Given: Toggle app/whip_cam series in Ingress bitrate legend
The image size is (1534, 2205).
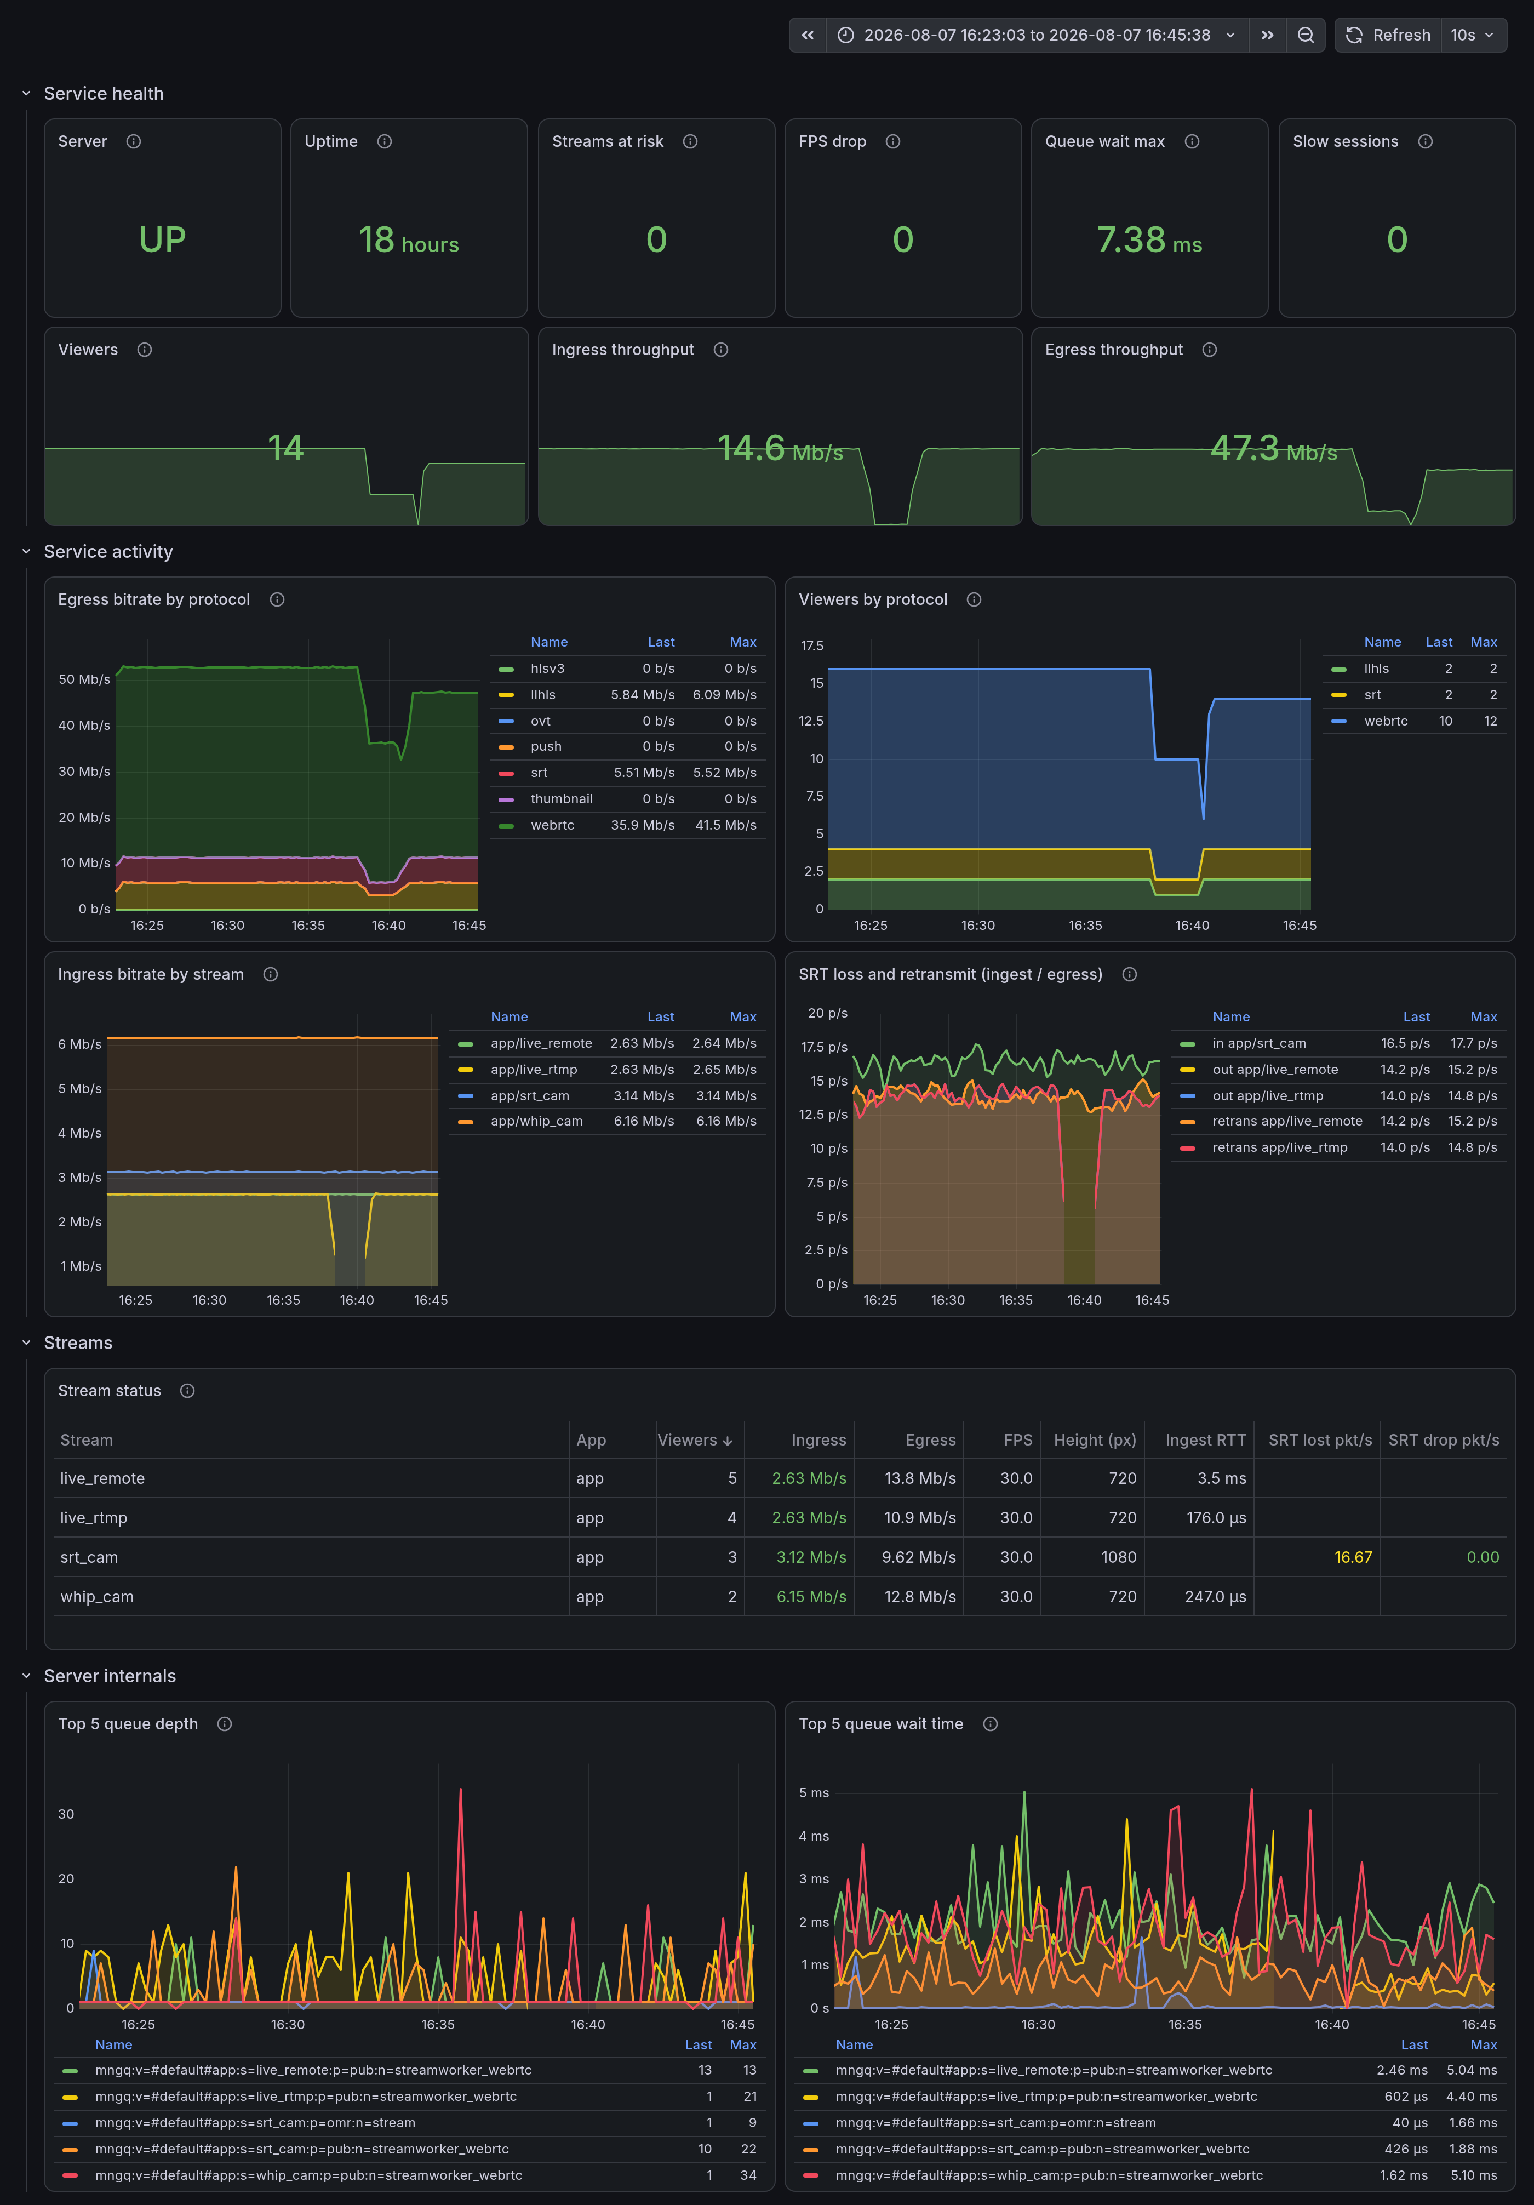Looking at the screenshot, I should click(x=536, y=1121).
